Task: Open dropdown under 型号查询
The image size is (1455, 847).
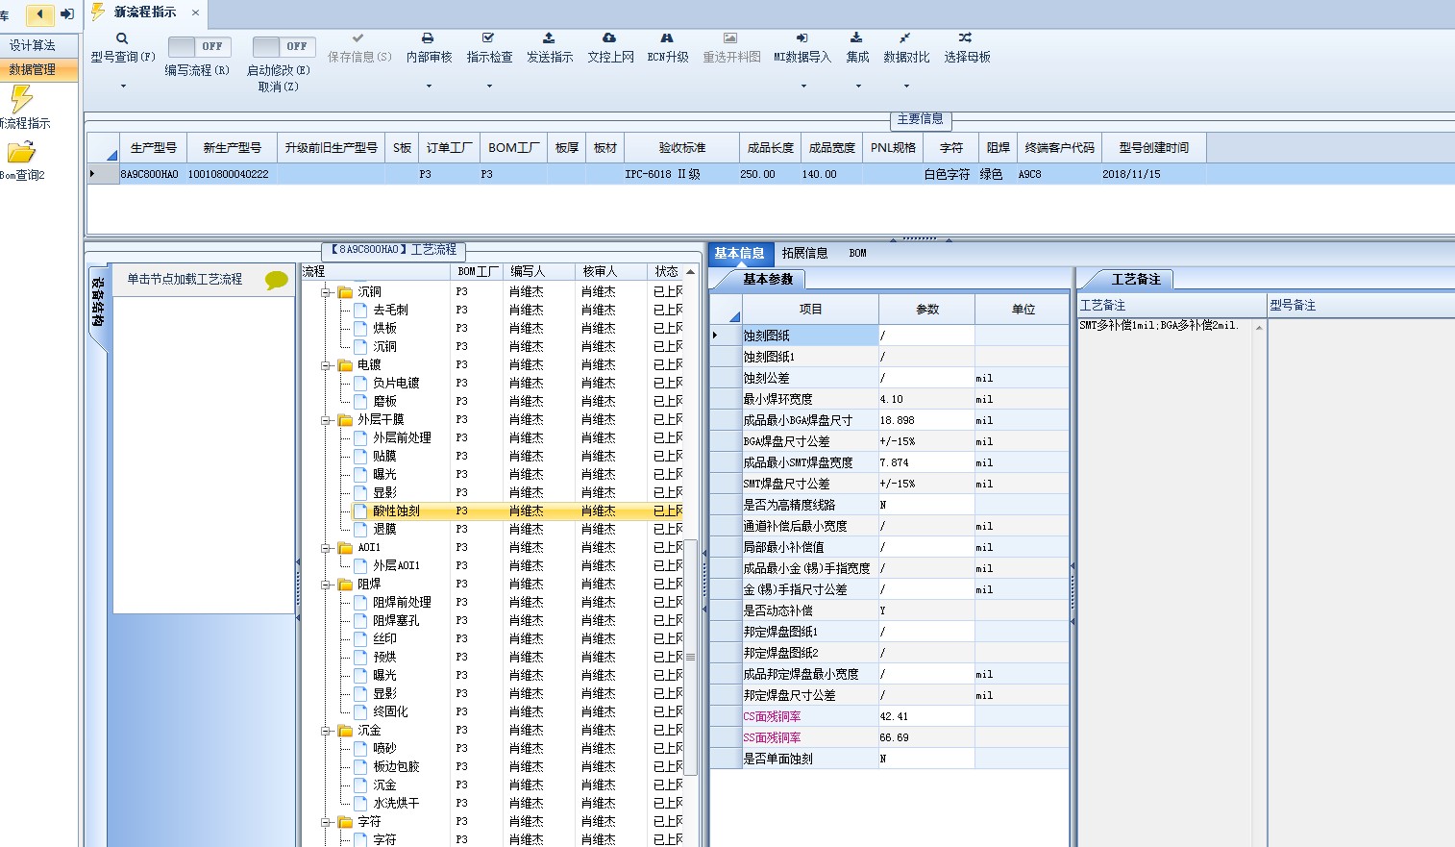Action: tap(123, 87)
